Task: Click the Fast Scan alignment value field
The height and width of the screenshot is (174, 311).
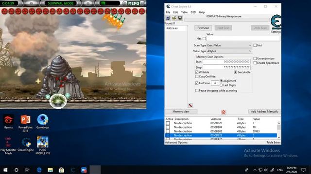Action: [215, 83]
